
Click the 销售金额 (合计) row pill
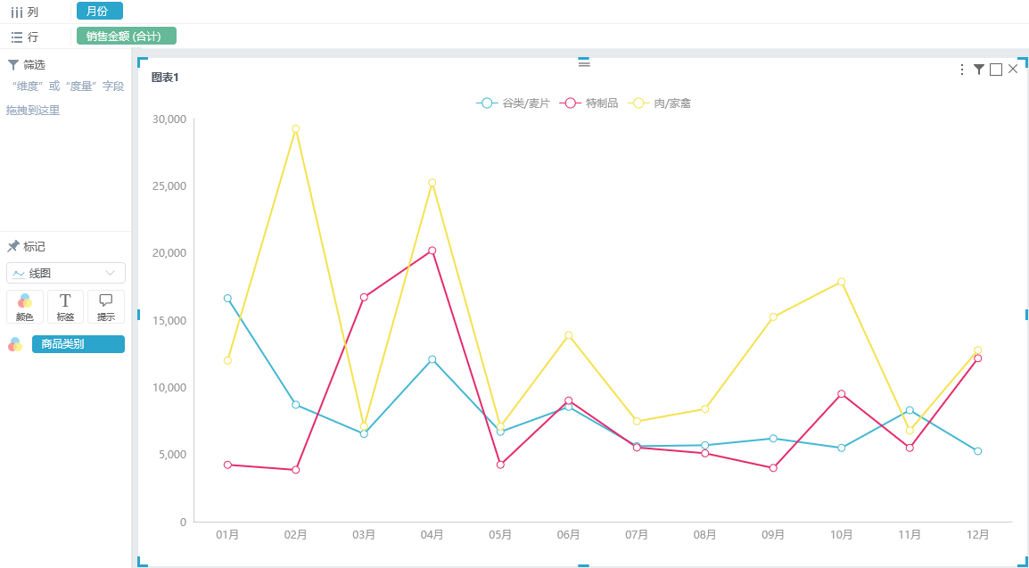(x=127, y=36)
